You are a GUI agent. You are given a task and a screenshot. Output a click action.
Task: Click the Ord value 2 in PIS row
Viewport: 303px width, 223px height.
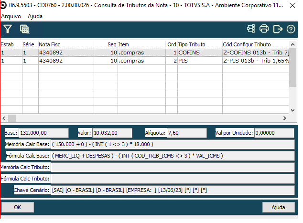pyautogui.click(x=172, y=61)
